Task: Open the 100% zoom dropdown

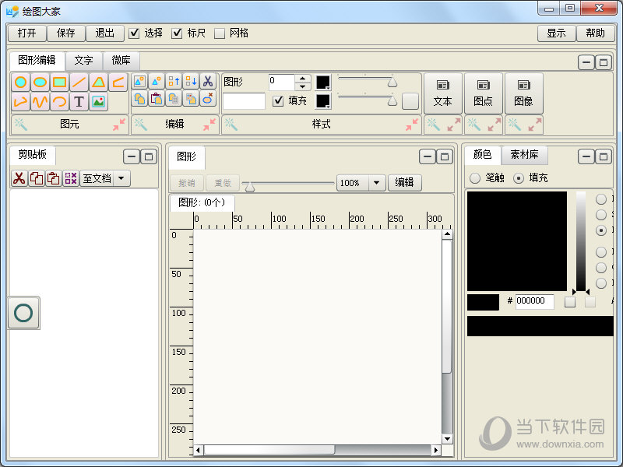Action: click(x=377, y=183)
